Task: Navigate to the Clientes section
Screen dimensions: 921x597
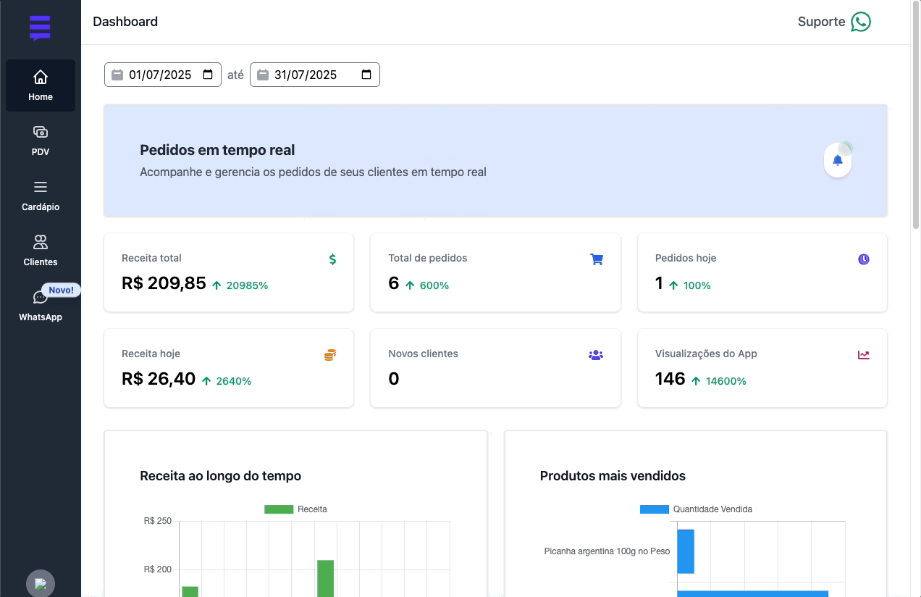Action: [x=41, y=251]
